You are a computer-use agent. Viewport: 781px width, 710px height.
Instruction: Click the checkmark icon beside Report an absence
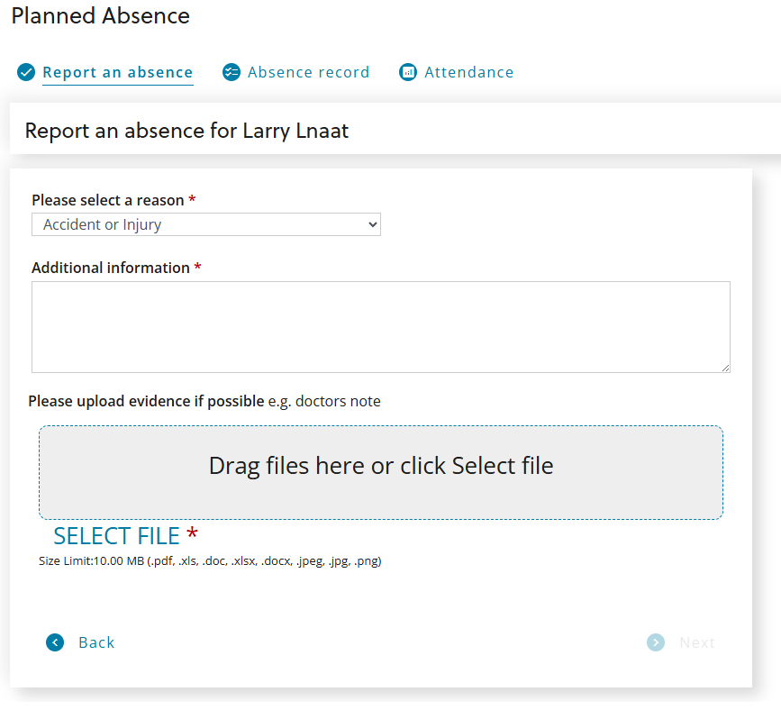coord(26,72)
